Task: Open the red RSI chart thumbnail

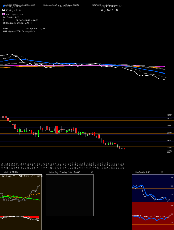Action: (x=153, y=216)
